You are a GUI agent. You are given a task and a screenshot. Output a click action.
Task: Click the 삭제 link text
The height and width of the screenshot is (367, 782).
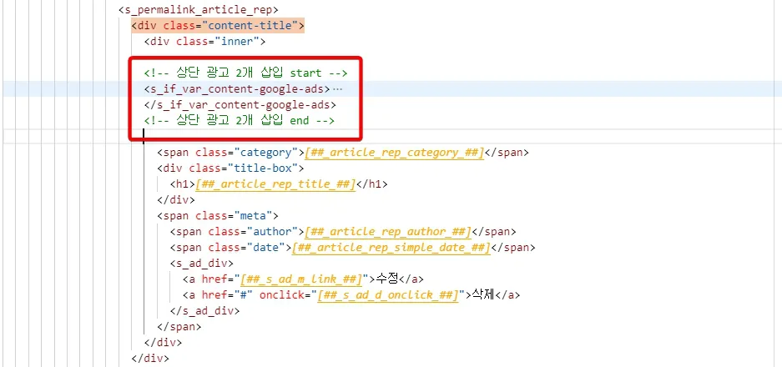[483, 294]
